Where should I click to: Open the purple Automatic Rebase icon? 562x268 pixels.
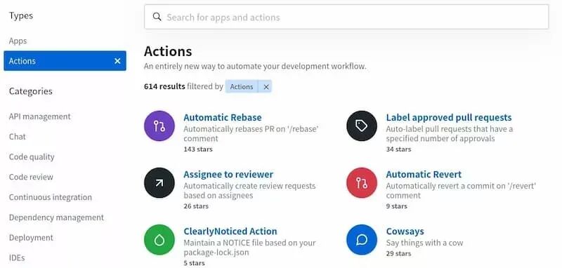(159, 126)
